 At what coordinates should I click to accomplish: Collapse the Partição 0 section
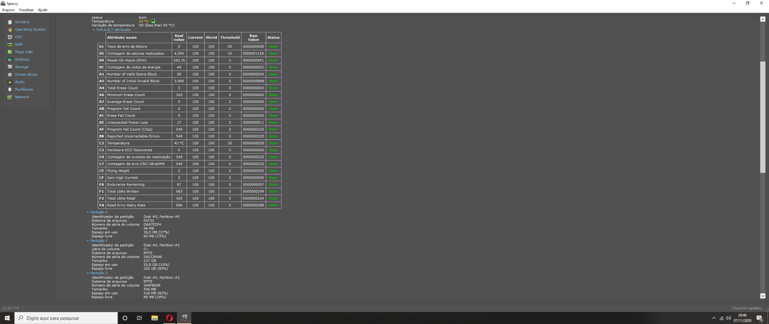(88, 212)
